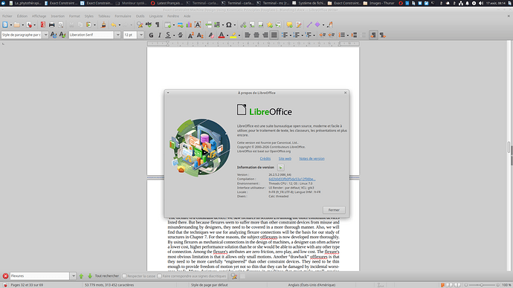Toggle Underline (S) formatting

(168, 35)
